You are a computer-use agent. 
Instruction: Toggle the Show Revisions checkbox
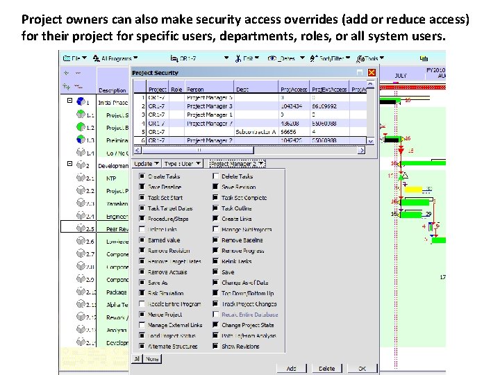point(216,346)
